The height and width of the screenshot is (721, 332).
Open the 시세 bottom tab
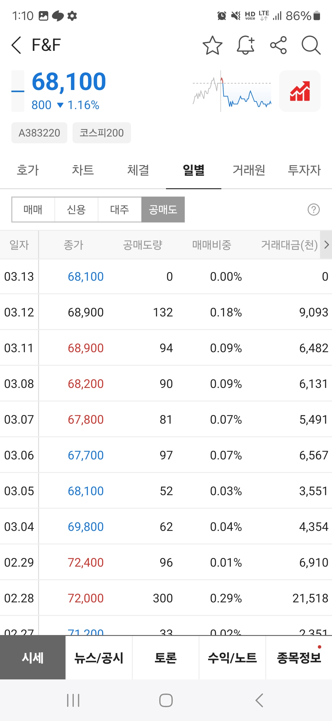tap(33, 658)
